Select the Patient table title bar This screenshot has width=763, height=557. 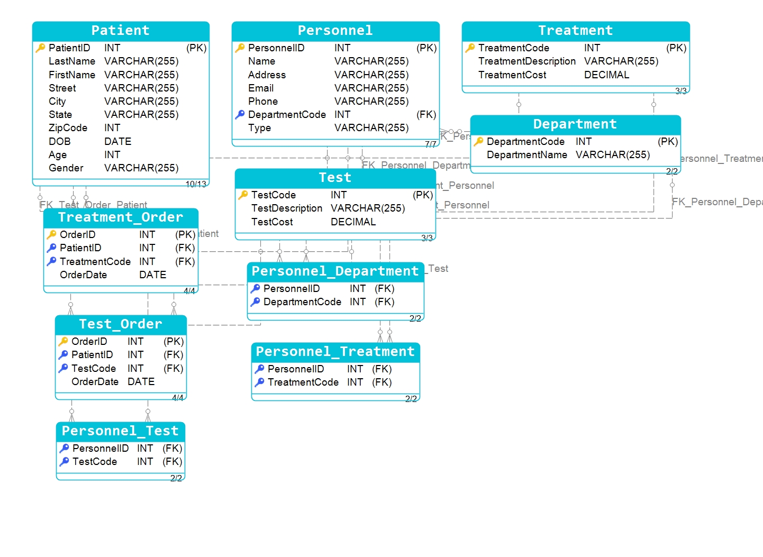121,30
